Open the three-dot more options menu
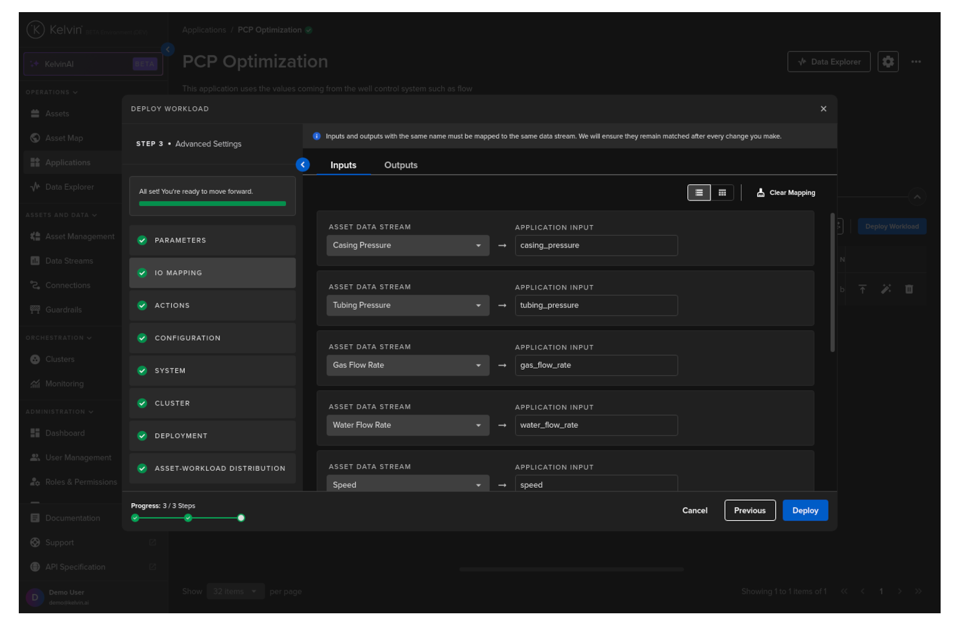Viewport: 960px width, 626px height. pos(916,62)
